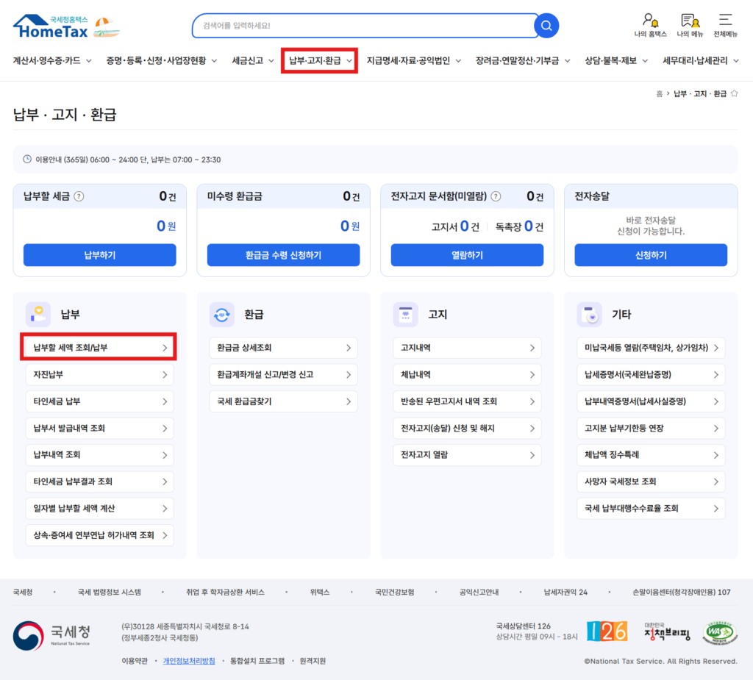Open 나의 메뉴 icon
Image resolution: width=753 pixels, height=680 pixels.
pos(690,26)
